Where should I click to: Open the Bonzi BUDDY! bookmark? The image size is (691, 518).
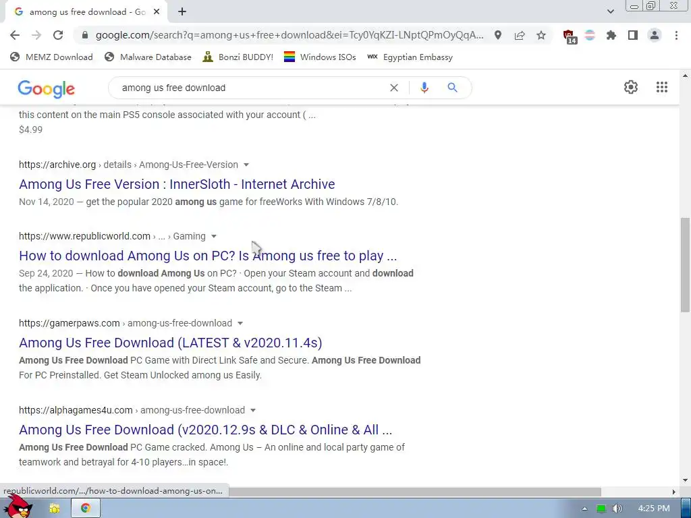tap(238, 57)
